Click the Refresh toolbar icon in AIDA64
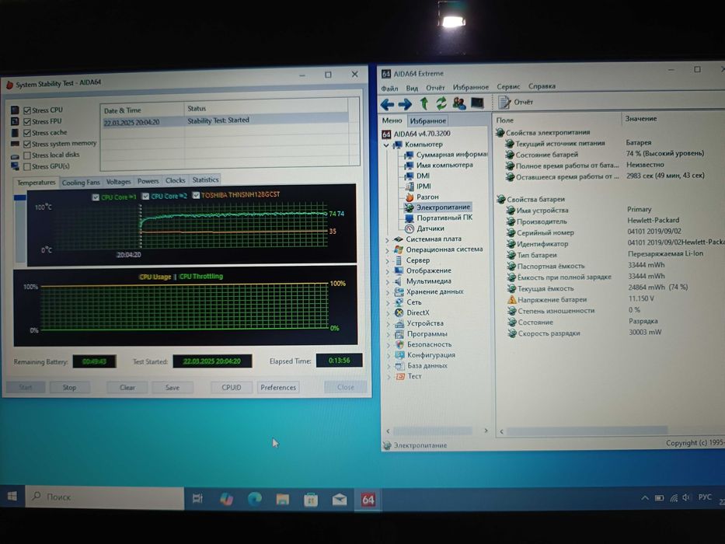 click(x=441, y=103)
